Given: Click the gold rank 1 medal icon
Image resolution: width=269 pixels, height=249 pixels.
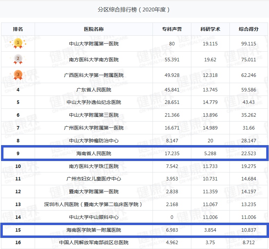Looking at the screenshot, I should pos(18,43).
